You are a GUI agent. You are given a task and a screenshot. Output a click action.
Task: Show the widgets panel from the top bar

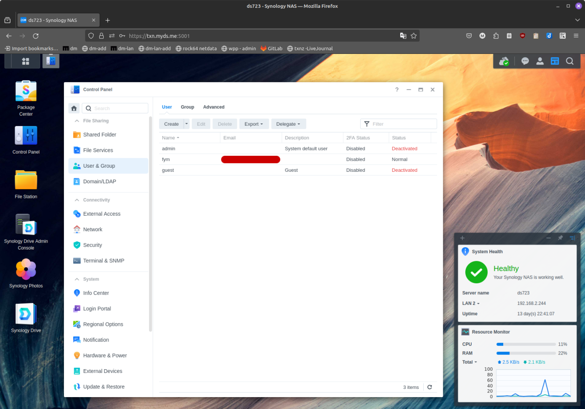(554, 61)
